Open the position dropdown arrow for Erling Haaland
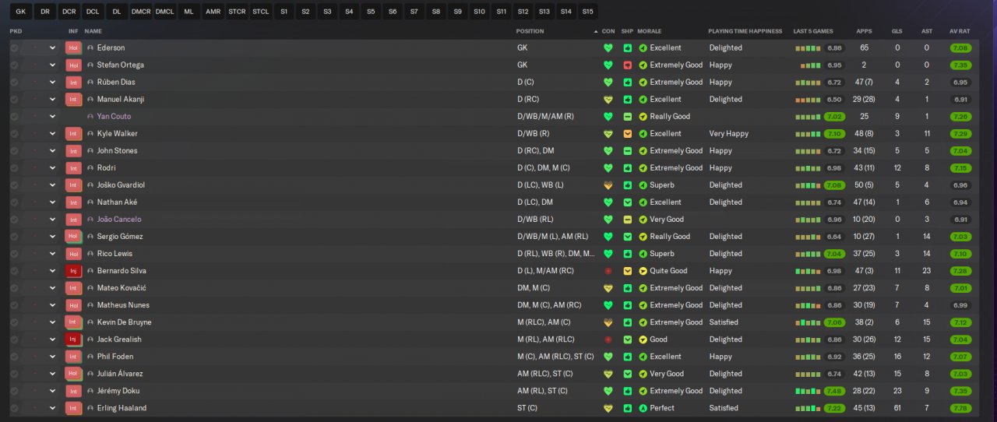 [53, 408]
